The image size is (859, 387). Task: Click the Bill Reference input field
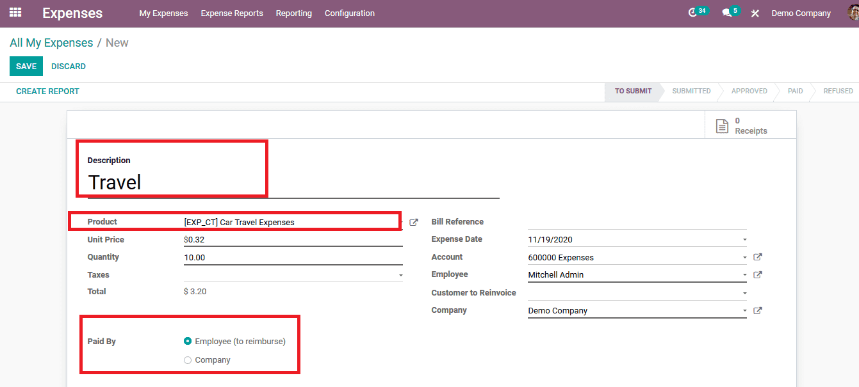[637, 222]
